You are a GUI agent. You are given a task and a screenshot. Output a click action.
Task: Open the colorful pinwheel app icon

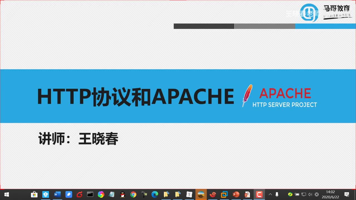point(101,194)
